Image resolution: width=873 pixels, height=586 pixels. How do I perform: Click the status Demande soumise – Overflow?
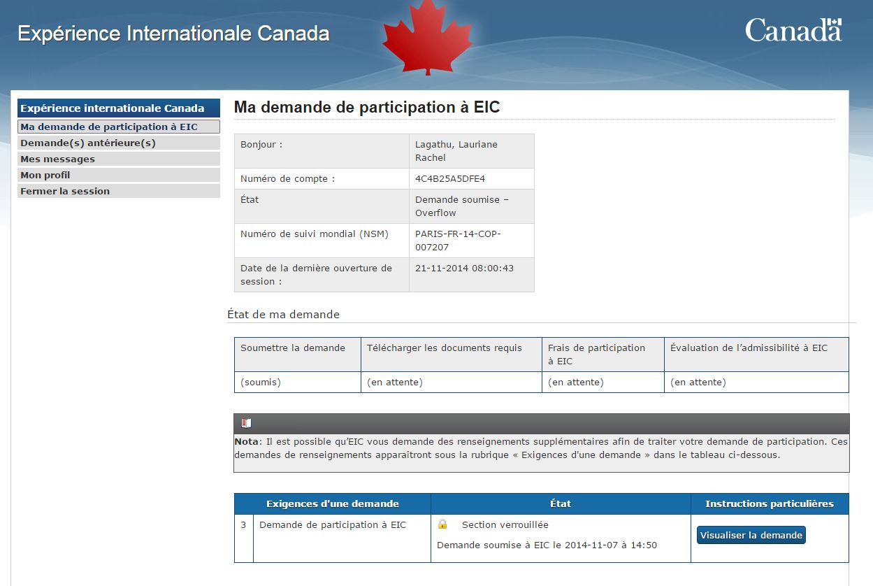[462, 206]
